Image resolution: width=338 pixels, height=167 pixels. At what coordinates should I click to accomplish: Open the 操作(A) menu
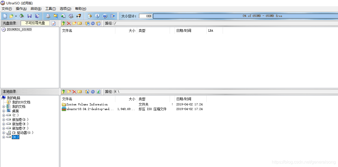21,9
